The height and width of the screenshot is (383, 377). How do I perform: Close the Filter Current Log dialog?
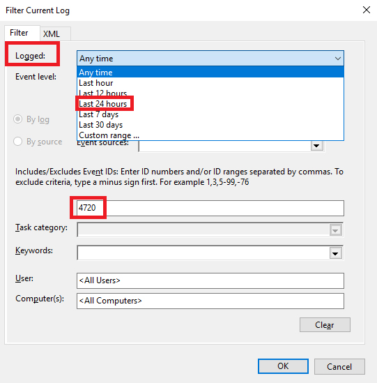tap(367, 10)
